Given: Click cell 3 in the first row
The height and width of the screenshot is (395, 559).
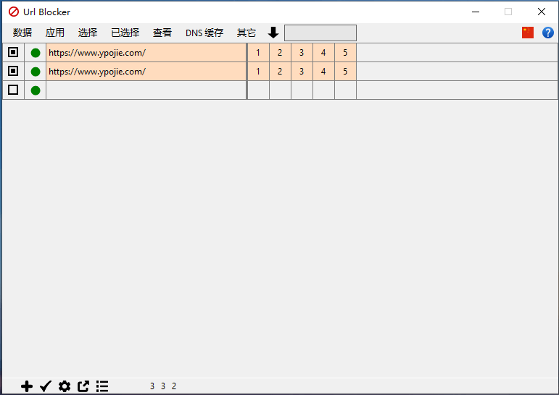Looking at the screenshot, I should tap(302, 53).
